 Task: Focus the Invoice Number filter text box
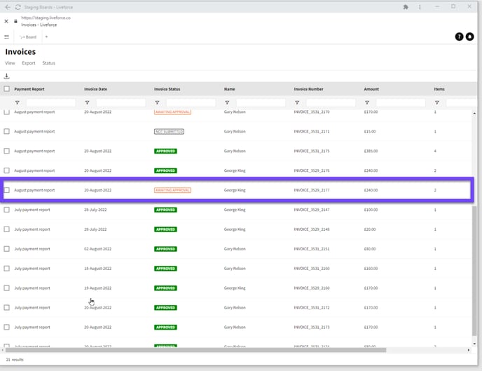click(x=331, y=102)
